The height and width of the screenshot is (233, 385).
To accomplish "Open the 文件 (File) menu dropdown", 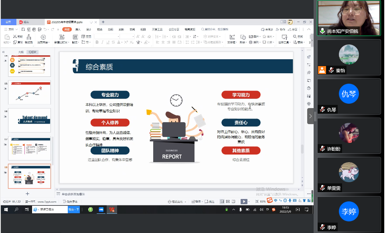I will (x=13, y=29).
